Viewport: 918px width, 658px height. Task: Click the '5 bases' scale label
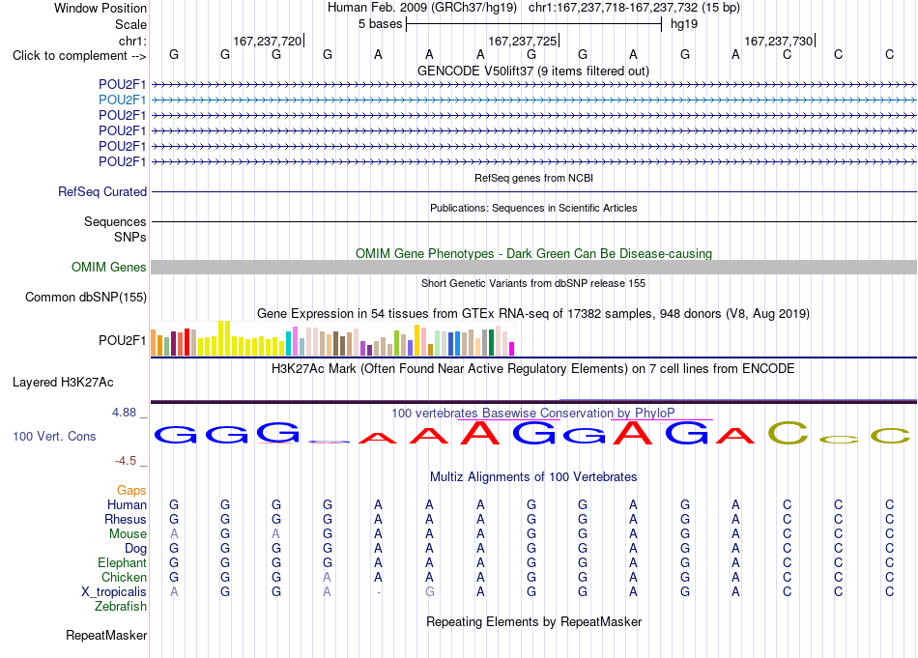(x=381, y=24)
